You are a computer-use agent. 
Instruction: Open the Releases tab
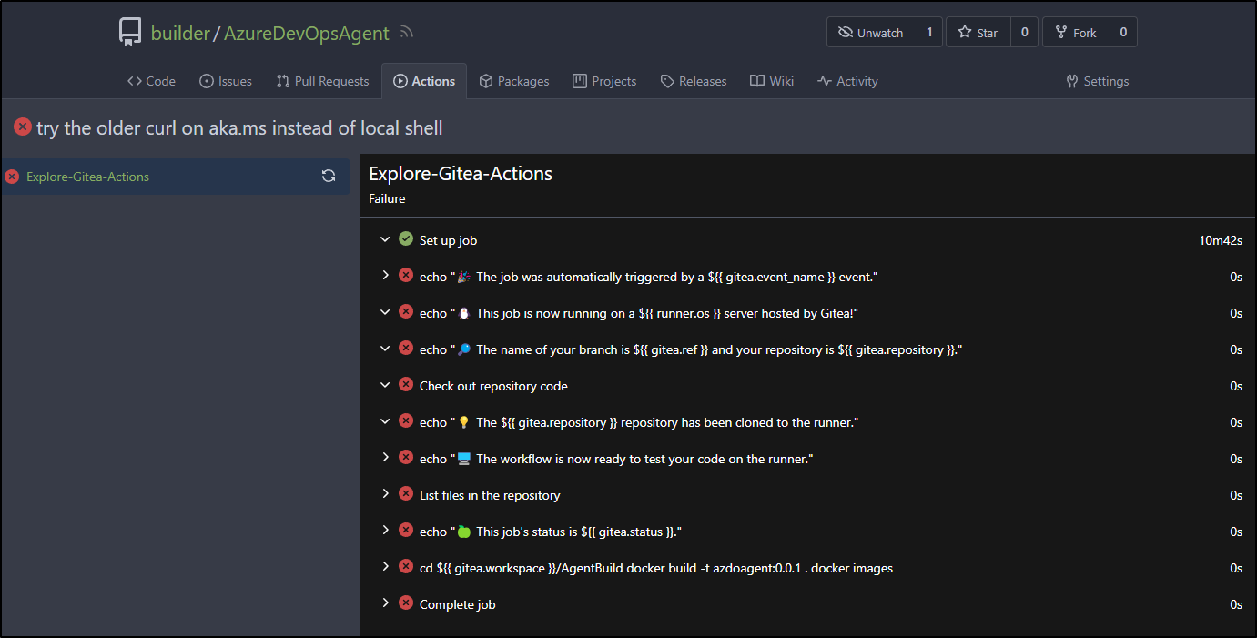[x=694, y=81]
